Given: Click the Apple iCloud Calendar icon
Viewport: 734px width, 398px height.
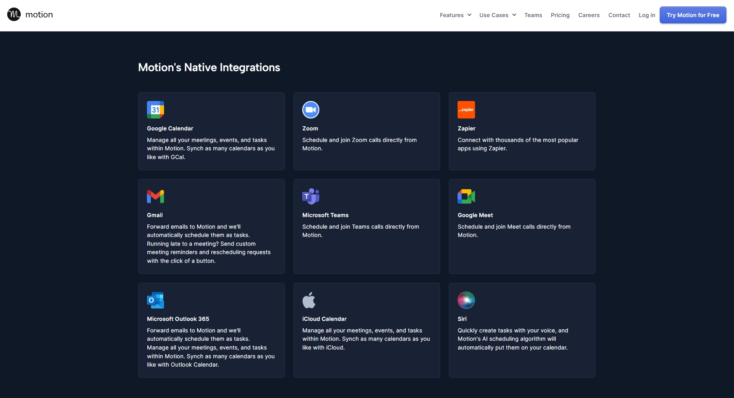Looking at the screenshot, I should pos(309,300).
